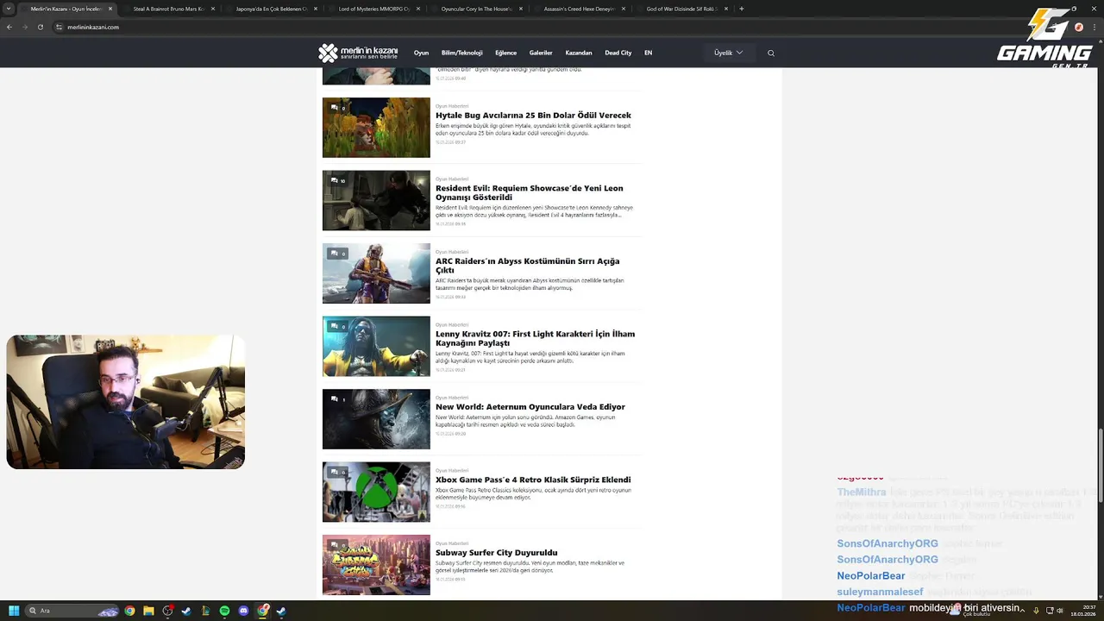This screenshot has width=1104, height=621.
Task: Open Chrome from the taskbar
Action: click(129, 611)
